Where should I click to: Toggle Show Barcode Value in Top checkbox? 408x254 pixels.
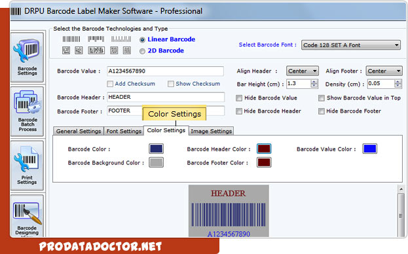pyautogui.click(x=322, y=98)
